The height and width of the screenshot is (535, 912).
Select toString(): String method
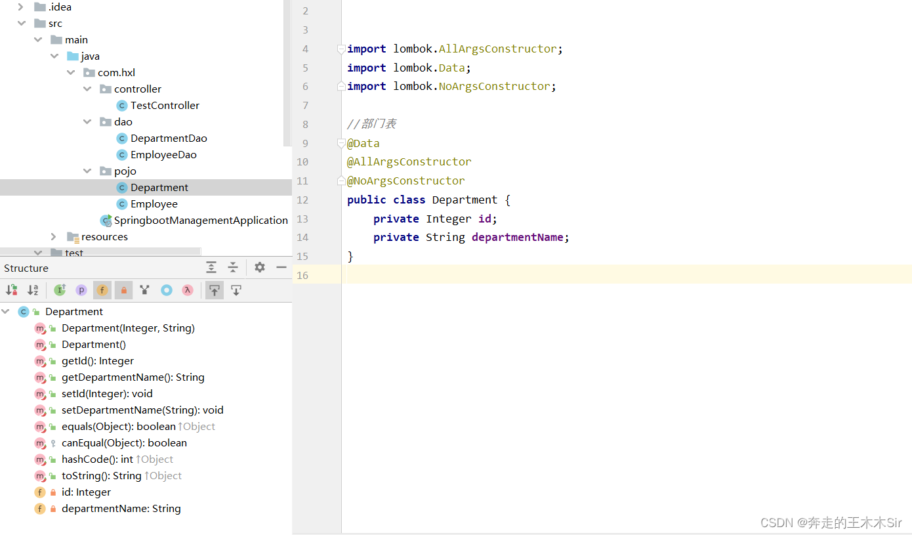point(102,476)
